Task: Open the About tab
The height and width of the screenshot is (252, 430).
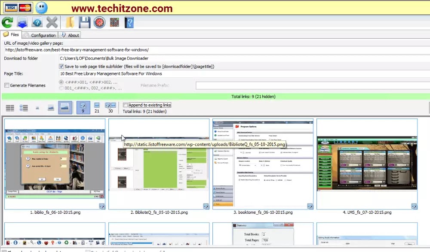Action: click(x=70, y=35)
